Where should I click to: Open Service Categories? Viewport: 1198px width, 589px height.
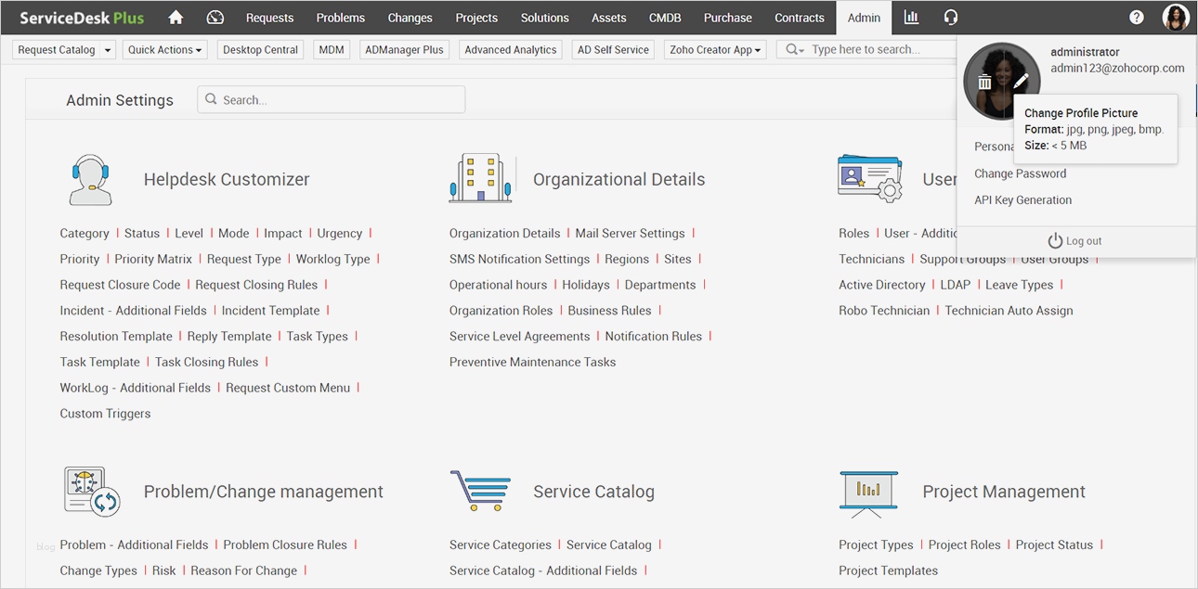click(500, 544)
